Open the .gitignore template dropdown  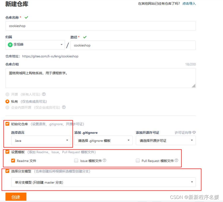(103, 141)
